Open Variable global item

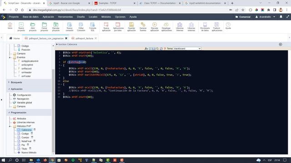(x=24, y=103)
